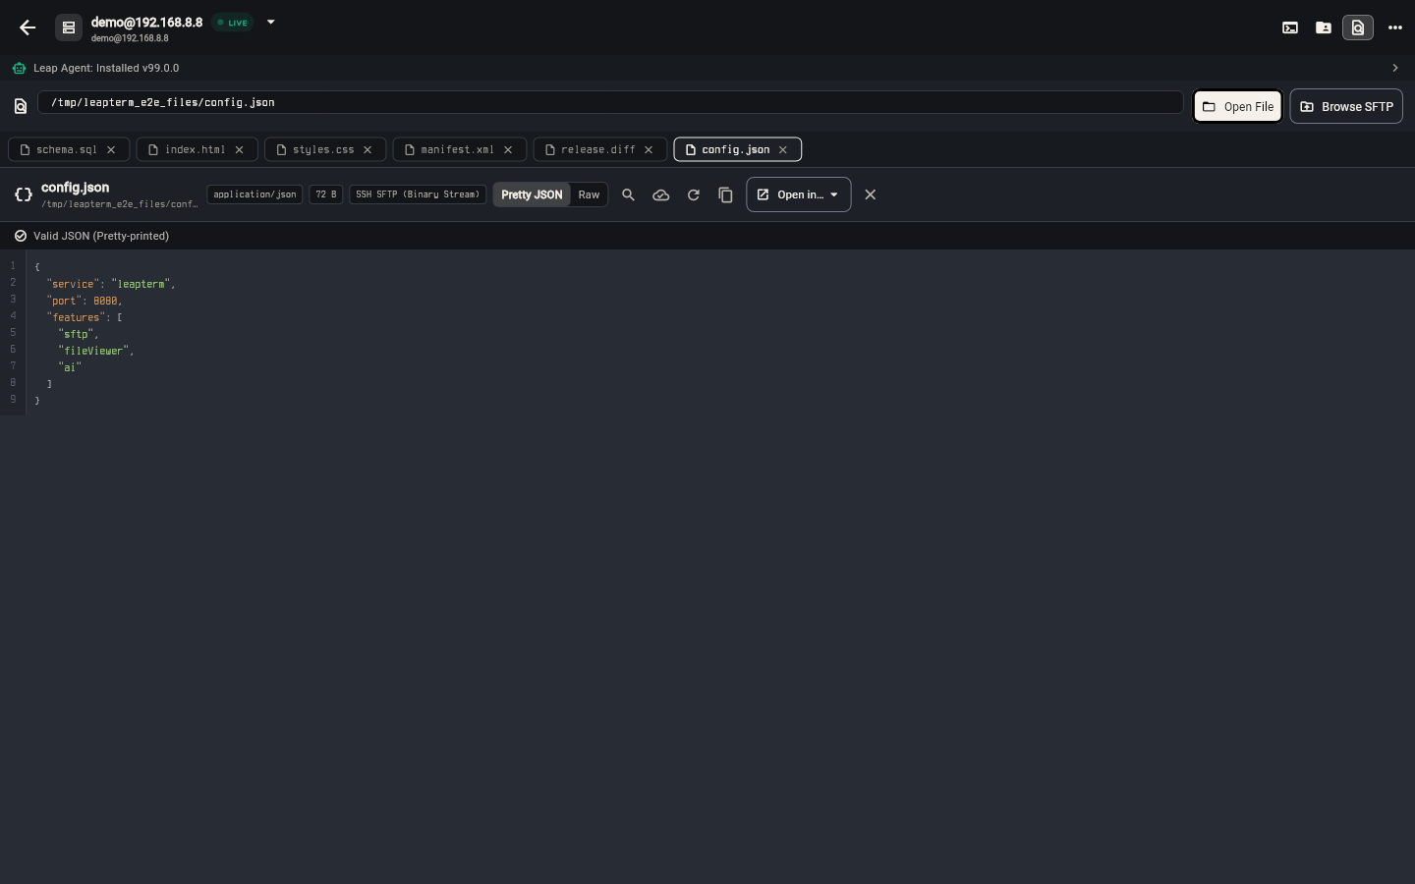The width and height of the screenshot is (1415, 884).
Task: Close the schema.sql tab
Action: [x=111, y=149]
